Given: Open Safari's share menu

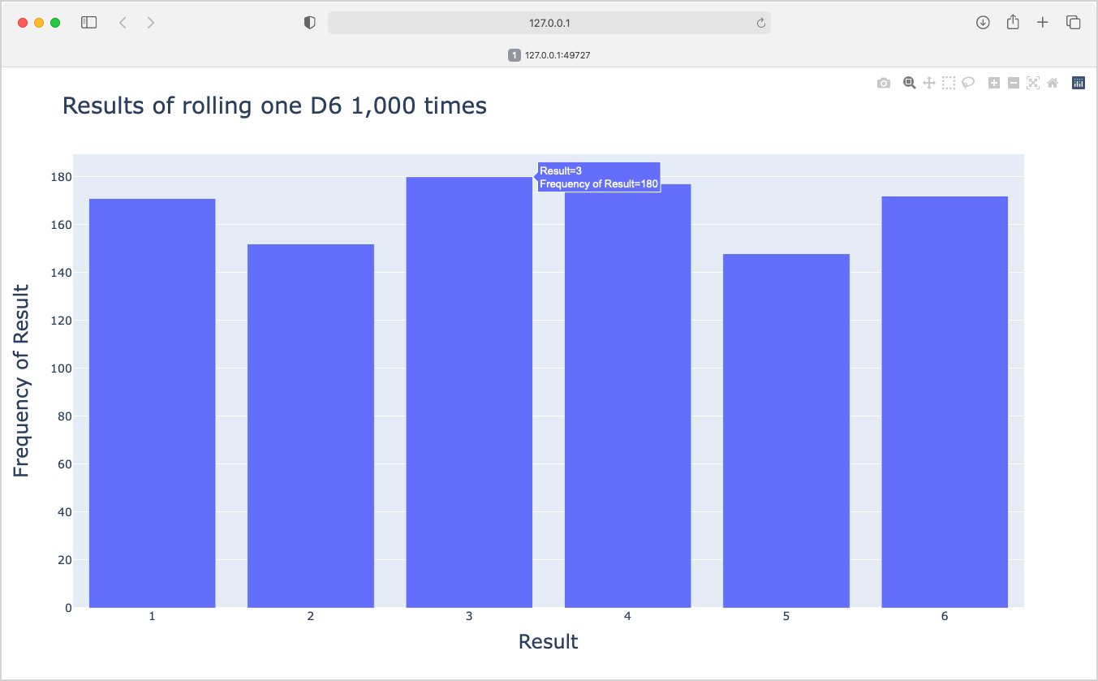Looking at the screenshot, I should click(x=1012, y=22).
